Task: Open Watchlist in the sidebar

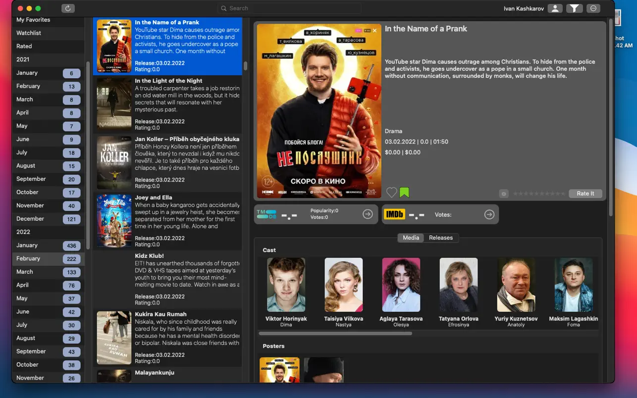Action: (48, 33)
